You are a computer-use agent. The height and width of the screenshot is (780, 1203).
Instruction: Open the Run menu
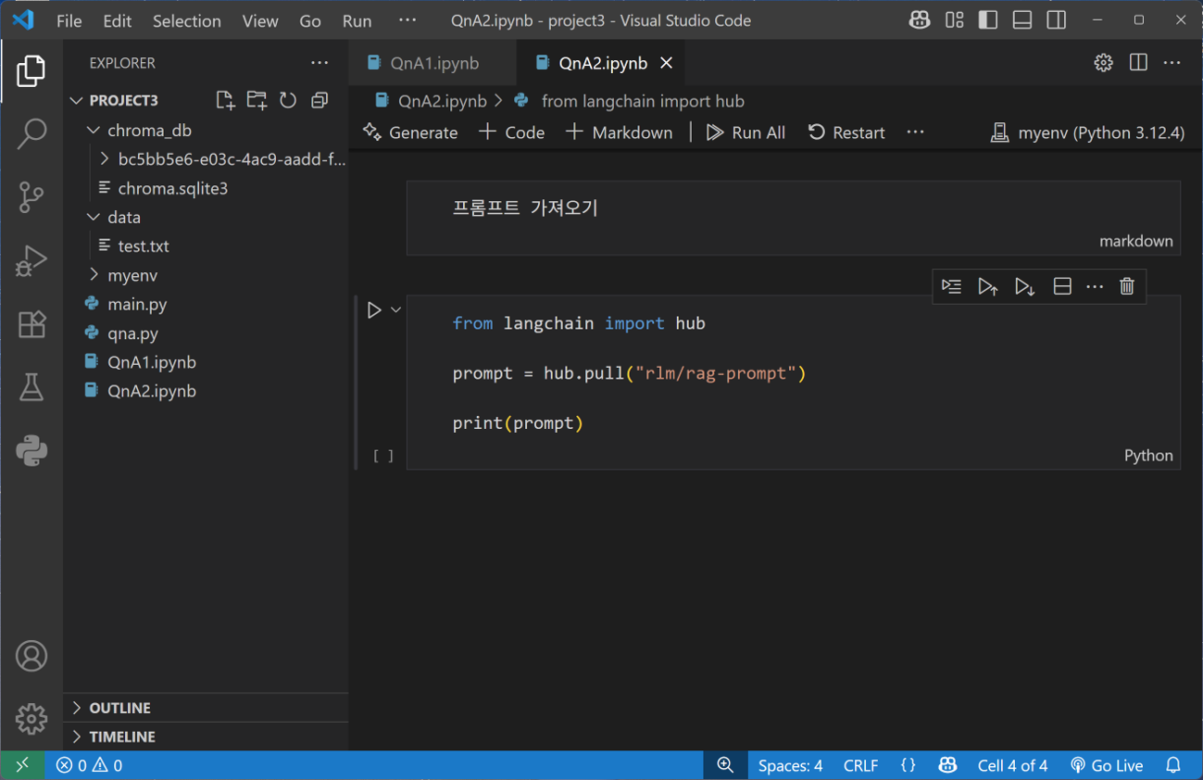coord(357,20)
